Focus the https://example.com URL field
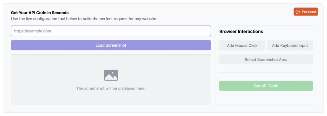Image resolution: width=327 pixels, height=116 pixels. pos(111,31)
